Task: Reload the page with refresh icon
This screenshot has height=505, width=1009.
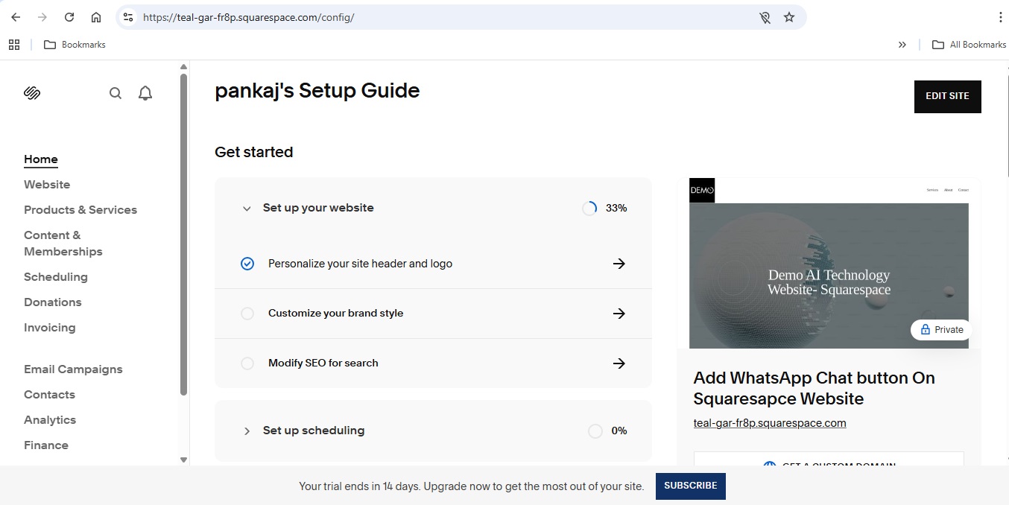Action: 69,17
